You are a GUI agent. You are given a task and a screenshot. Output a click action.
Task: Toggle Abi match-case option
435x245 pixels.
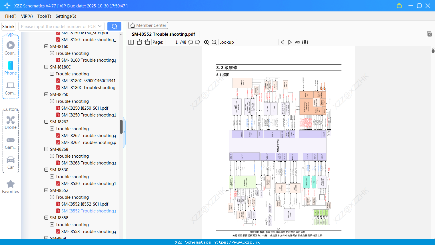(297, 42)
